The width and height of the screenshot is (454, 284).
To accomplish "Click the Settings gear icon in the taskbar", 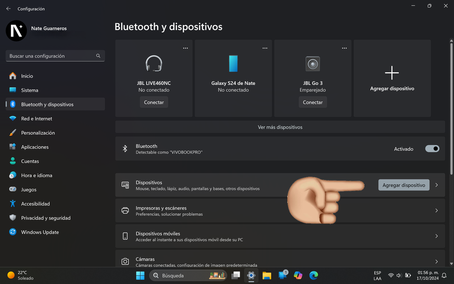I will [251, 275].
